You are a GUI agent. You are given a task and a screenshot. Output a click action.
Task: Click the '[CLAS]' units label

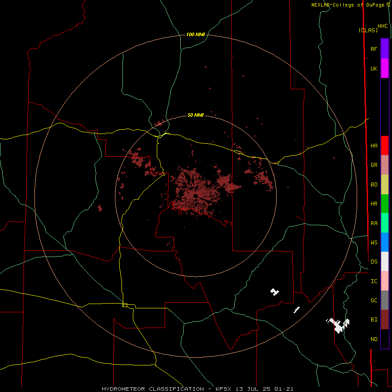tap(368, 30)
